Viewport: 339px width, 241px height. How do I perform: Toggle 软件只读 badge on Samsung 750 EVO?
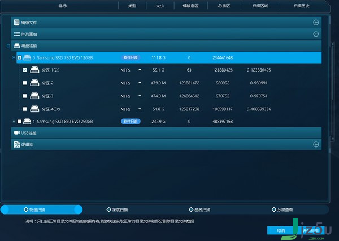pos(131,57)
